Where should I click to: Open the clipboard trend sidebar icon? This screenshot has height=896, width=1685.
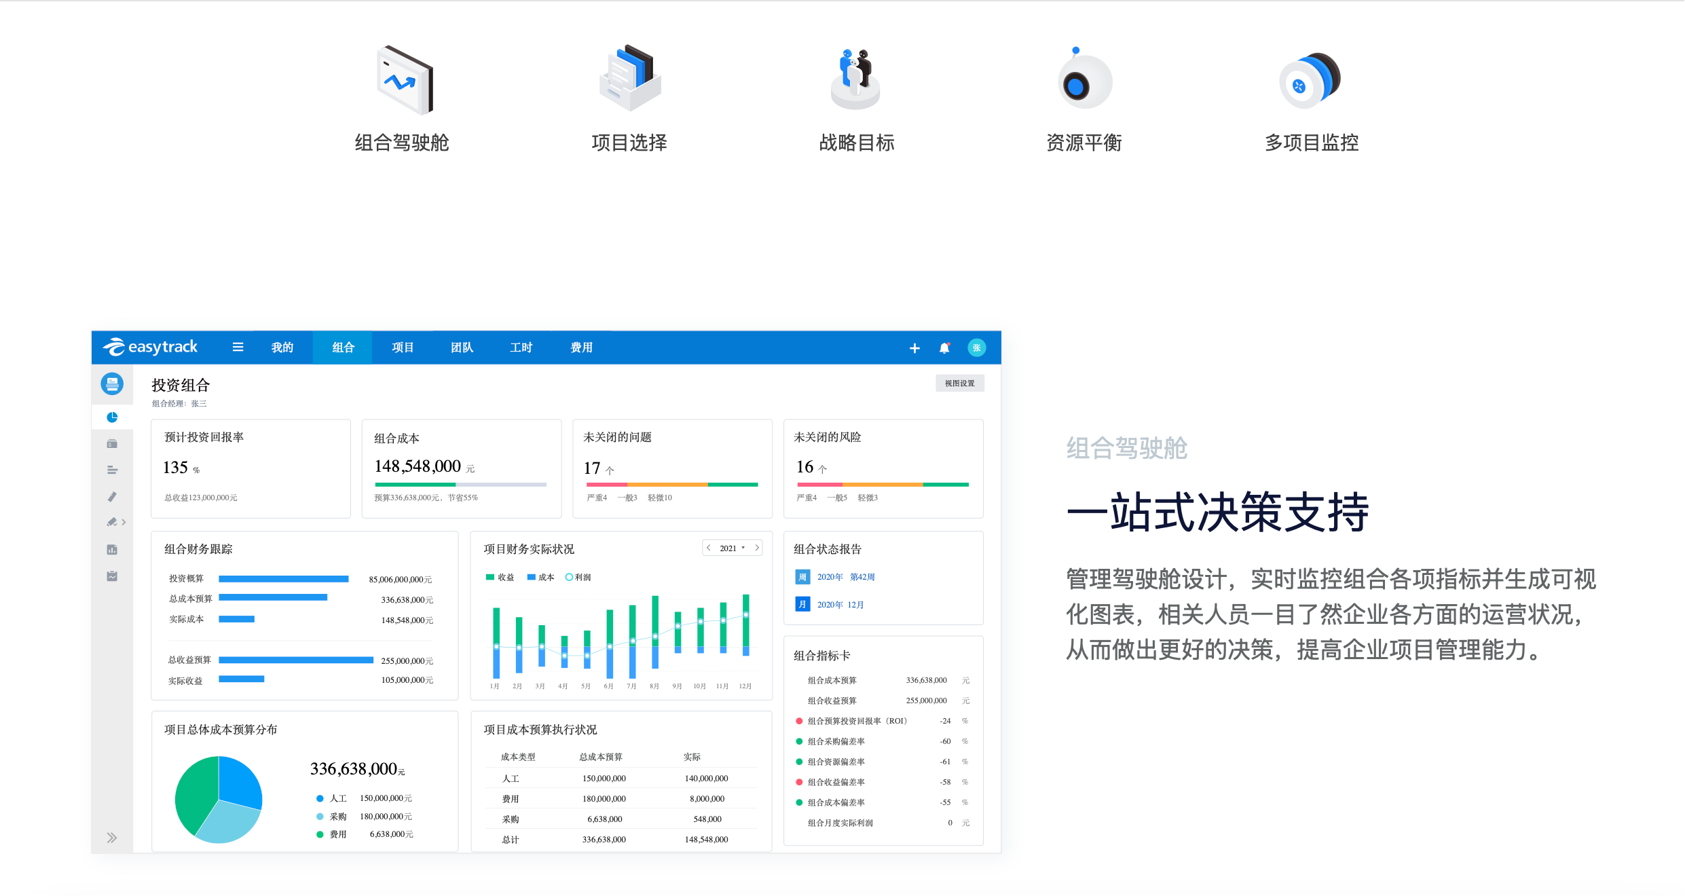pyautogui.click(x=112, y=576)
